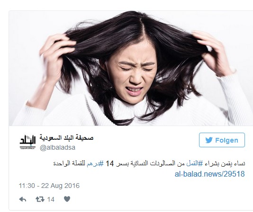This screenshot has height=212, width=253.
Task: Click the Arabic tweet text body
Action: [x=149, y=164]
